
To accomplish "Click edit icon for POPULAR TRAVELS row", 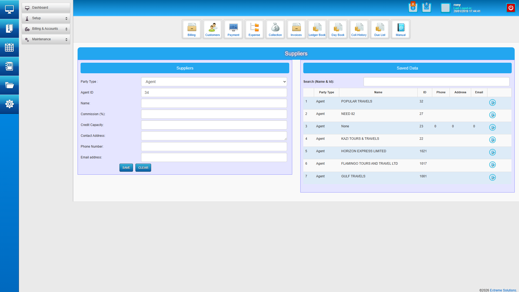I will pyautogui.click(x=493, y=102).
